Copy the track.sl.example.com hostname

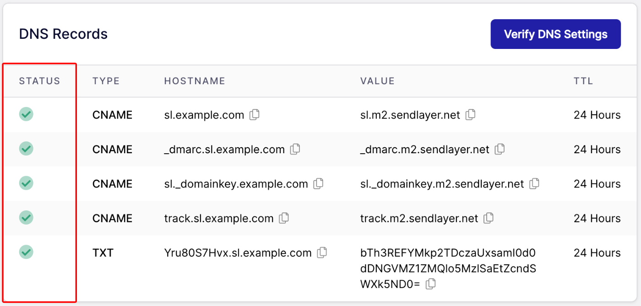pyautogui.click(x=284, y=218)
